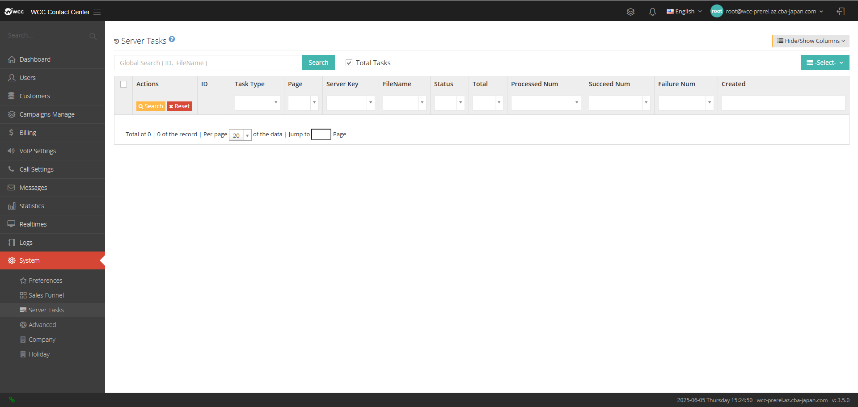Click the Preferences star icon
Screen dimensions: 858x407
click(23, 281)
